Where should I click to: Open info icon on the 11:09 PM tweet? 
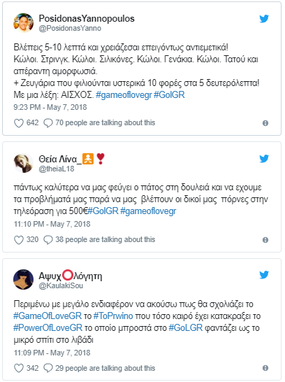pos(265,368)
